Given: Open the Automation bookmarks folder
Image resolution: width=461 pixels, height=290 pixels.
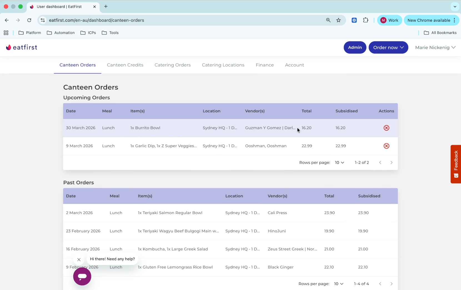Looking at the screenshot, I should [x=61, y=33].
